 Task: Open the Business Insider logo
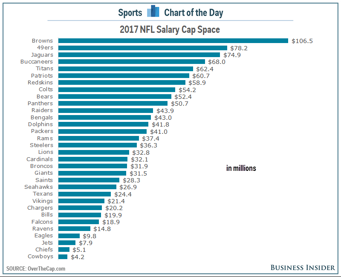303,268
